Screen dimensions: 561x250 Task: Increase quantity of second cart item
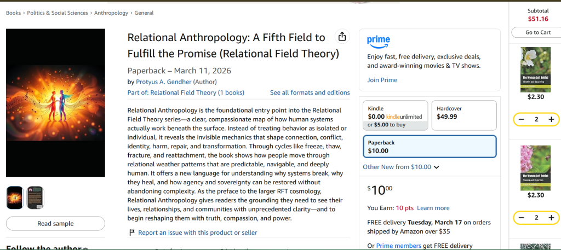click(551, 218)
